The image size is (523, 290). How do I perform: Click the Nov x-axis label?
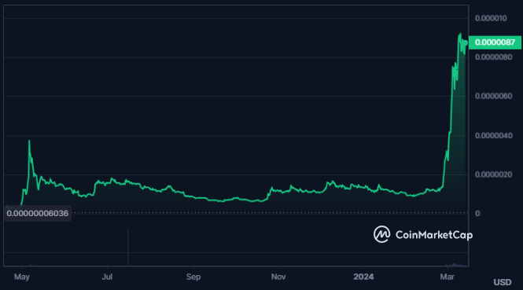[x=278, y=277]
